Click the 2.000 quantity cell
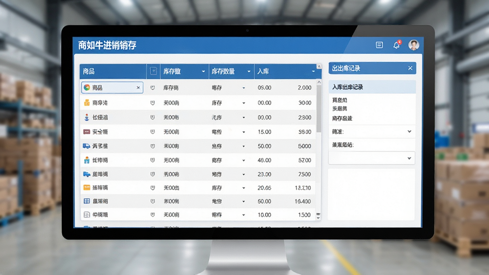Image resolution: width=489 pixels, height=275 pixels. click(x=304, y=88)
